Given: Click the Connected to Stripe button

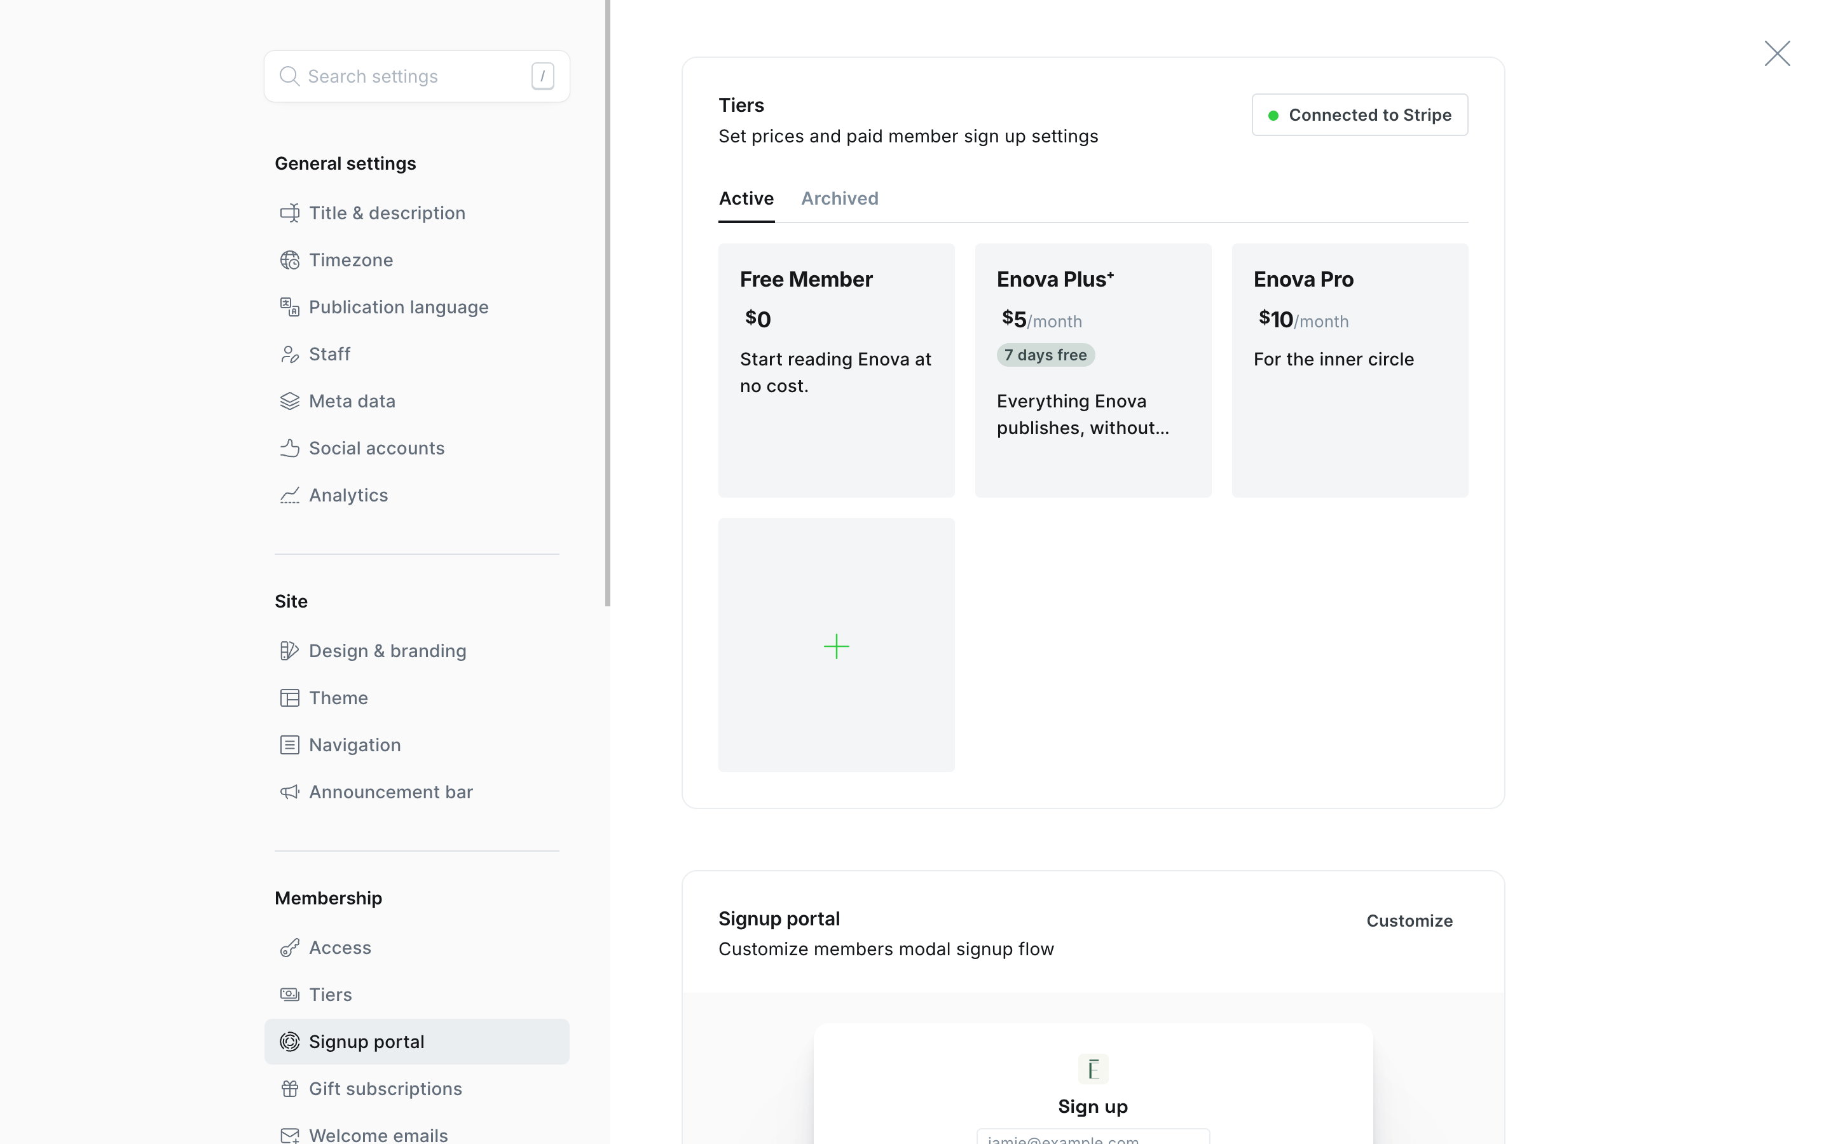Looking at the screenshot, I should 1360,115.
